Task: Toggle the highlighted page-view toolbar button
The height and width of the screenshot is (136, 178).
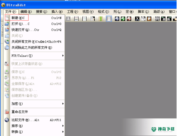Action: tap(109, 19)
